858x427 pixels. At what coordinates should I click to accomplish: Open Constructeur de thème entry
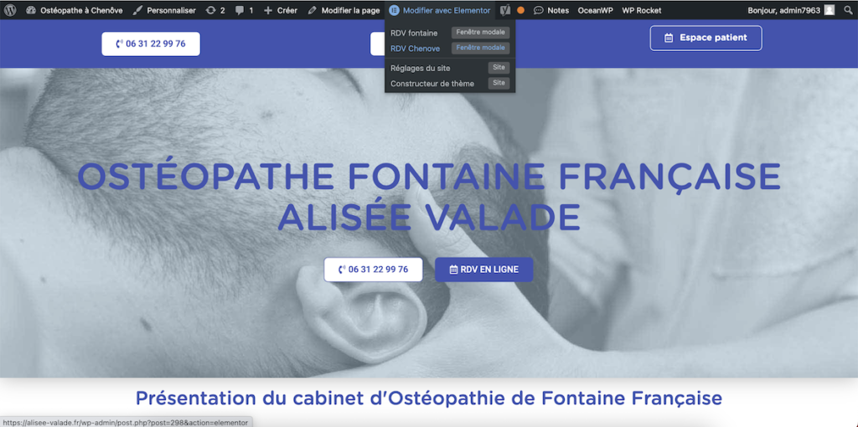[432, 84]
